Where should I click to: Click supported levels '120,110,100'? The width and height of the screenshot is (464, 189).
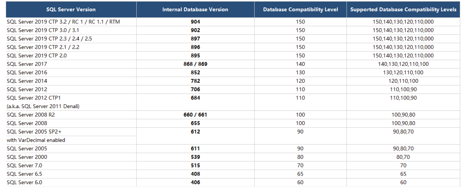pos(403,81)
